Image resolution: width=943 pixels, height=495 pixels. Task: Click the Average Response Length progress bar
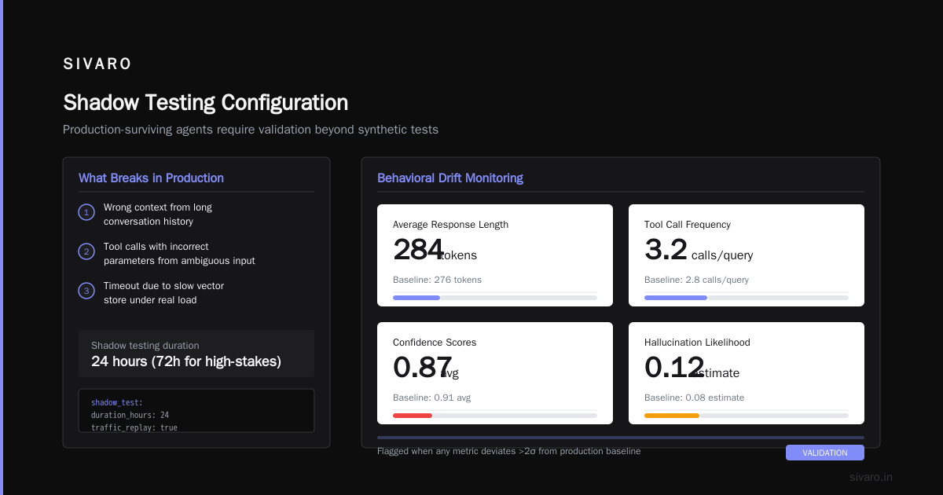[x=495, y=298]
